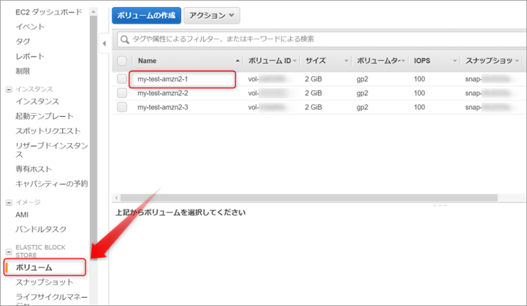The height and width of the screenshot is (306, 527).
Task: Click the my-test-amzn2-2 name cell
Action: pos(162,93)
